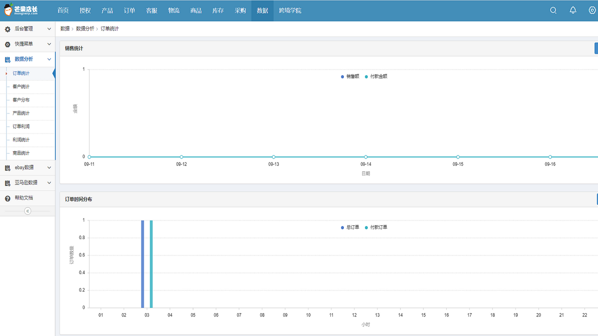Click 数据 in the breadcrumb
Screen dimensions: 598x336
click(65, 29)
